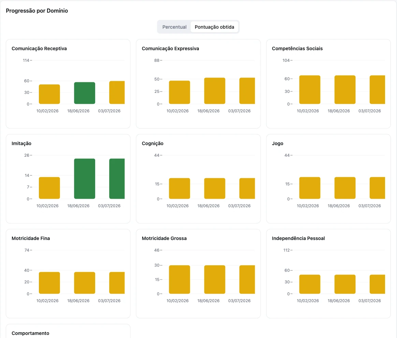Viewport: 397px width, 338px height.
Task: Click the Independência Pessoal card title
Action: point(298,238)
